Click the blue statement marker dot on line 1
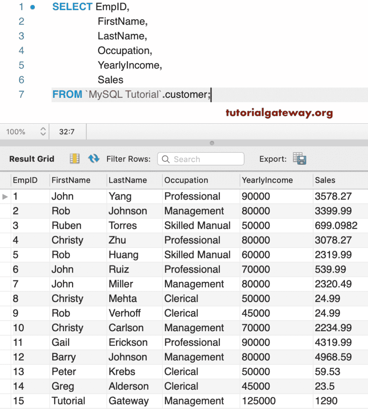368x409 pixels. point(33,7)
